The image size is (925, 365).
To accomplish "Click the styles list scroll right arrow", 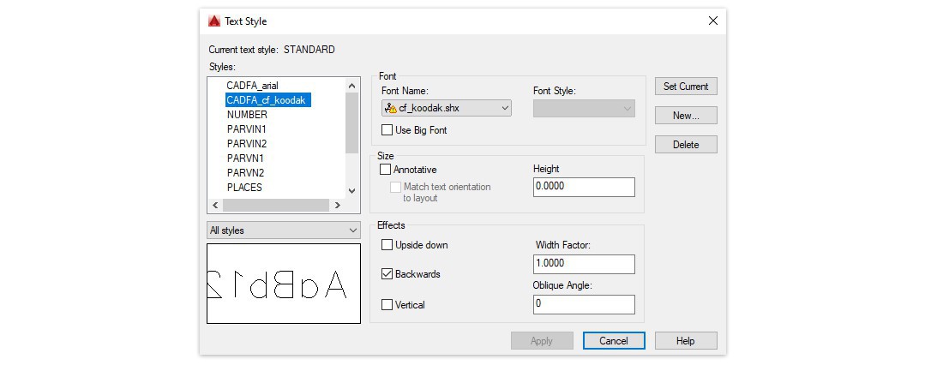I will pyautogui.click(x=338, y=205).
